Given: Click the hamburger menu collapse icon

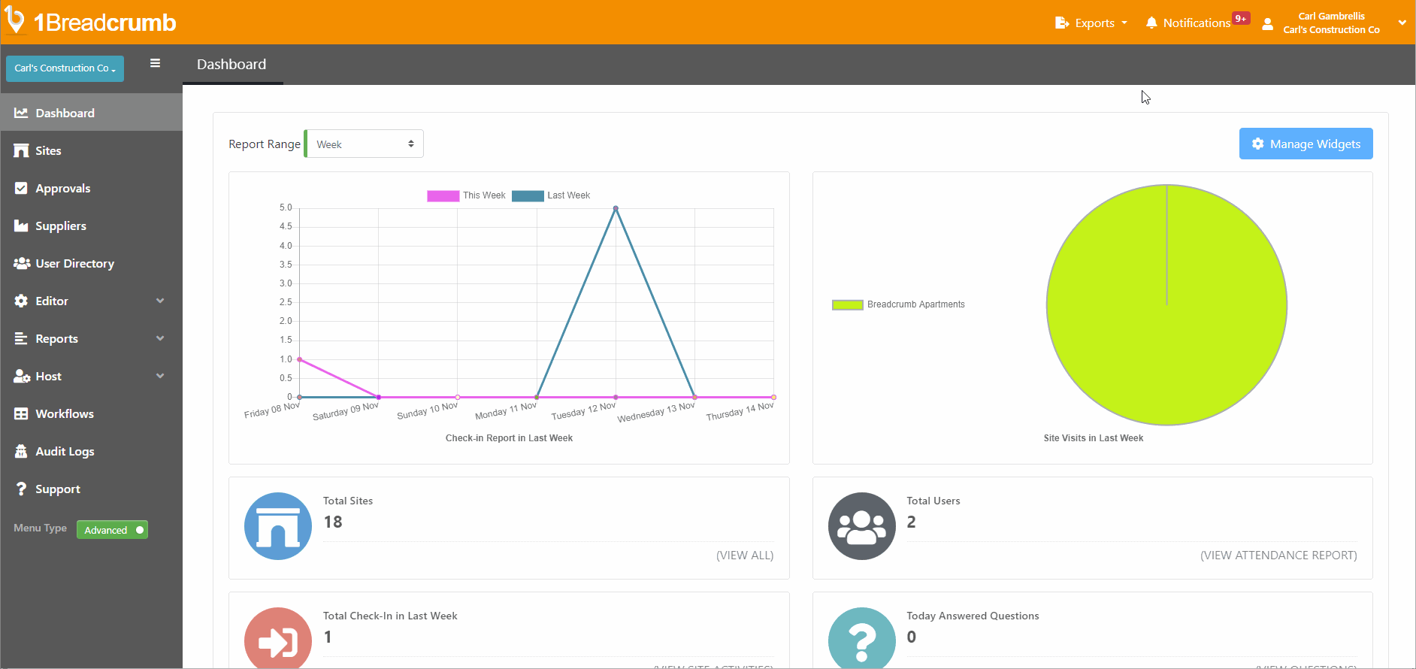Looking at the screenshot, I should [155, 63].
